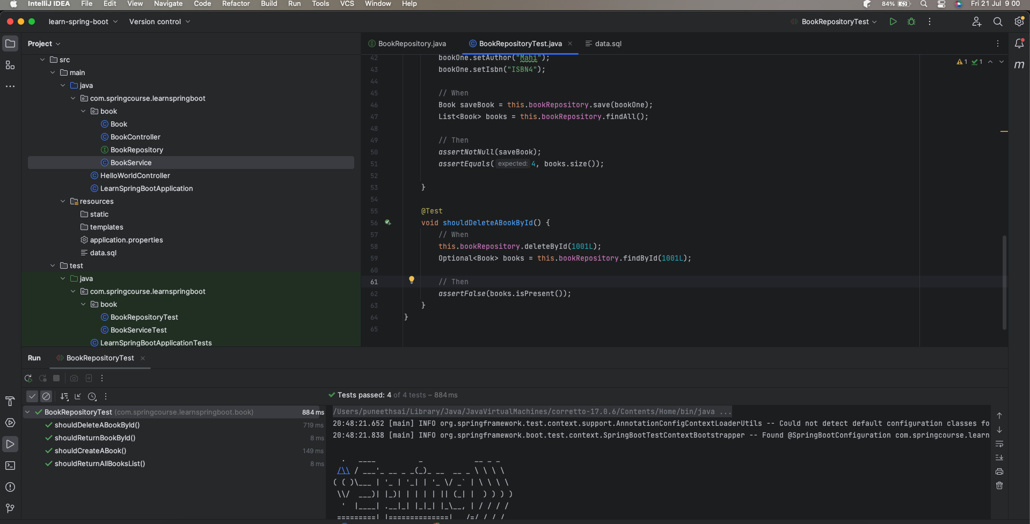1030x524 pixels.
Task: Switch to data.sql tab
Action: click(603, 43)
